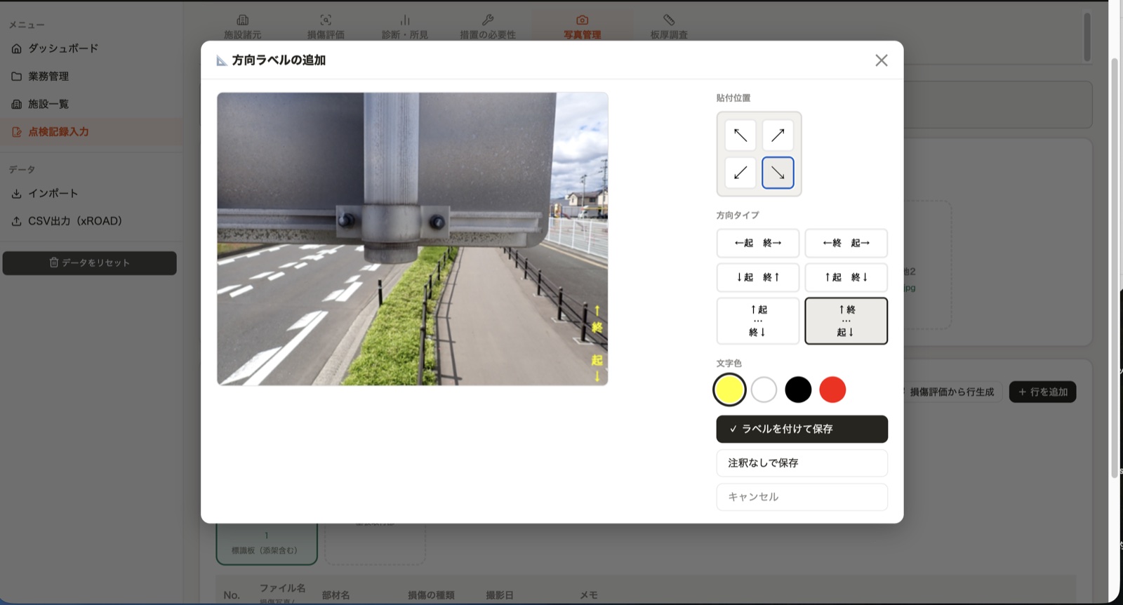Choose vertical direction type ↑起 … 終↓
Screen dimensions: 1123x605
tap(758, 321)
